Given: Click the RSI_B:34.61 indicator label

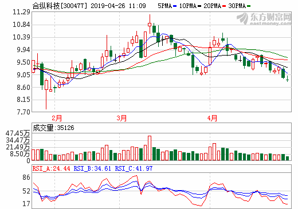Looking at the screenshot, I should coord(92,168).
